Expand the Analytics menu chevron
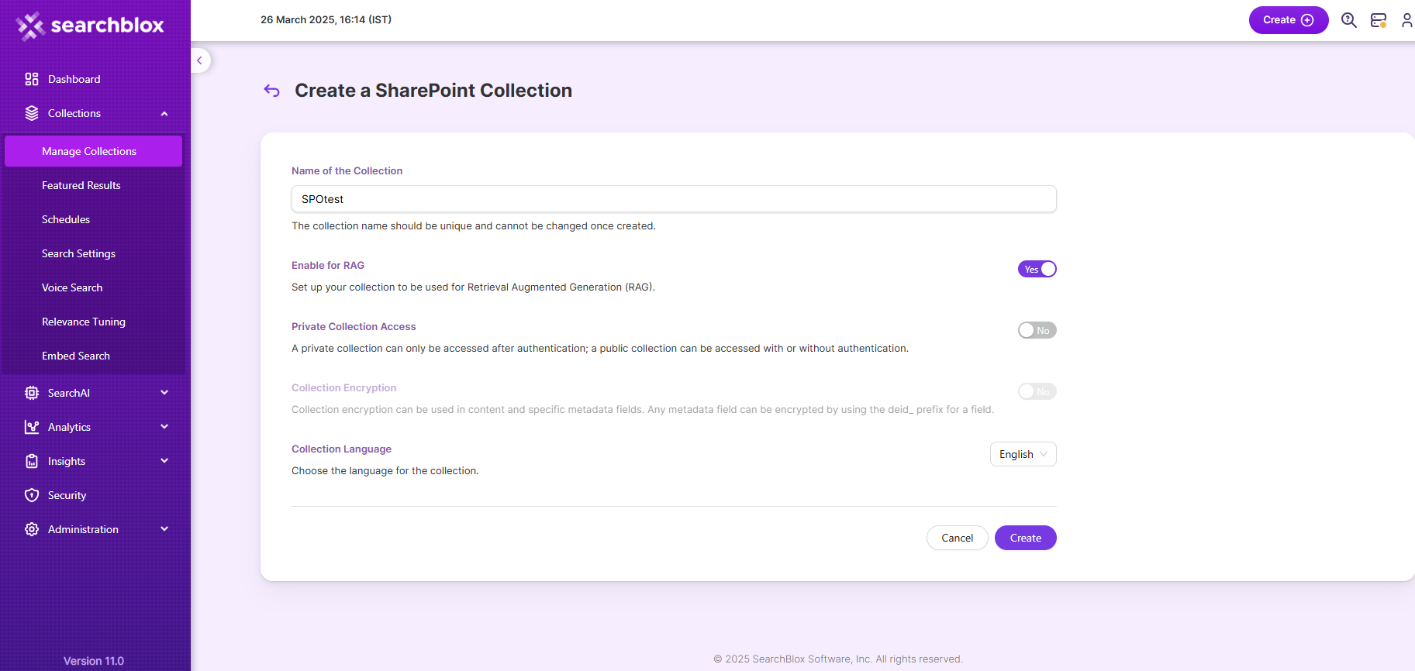1415x671 pixels. pos(164,427)
